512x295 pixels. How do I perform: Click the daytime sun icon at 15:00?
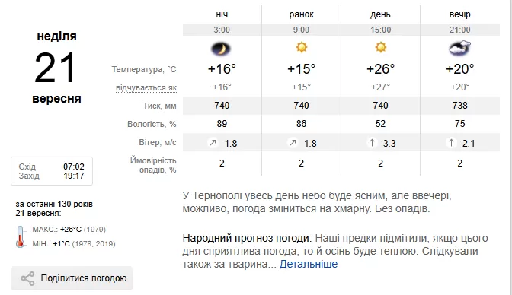pyautogui.click(x=380, y=48)
